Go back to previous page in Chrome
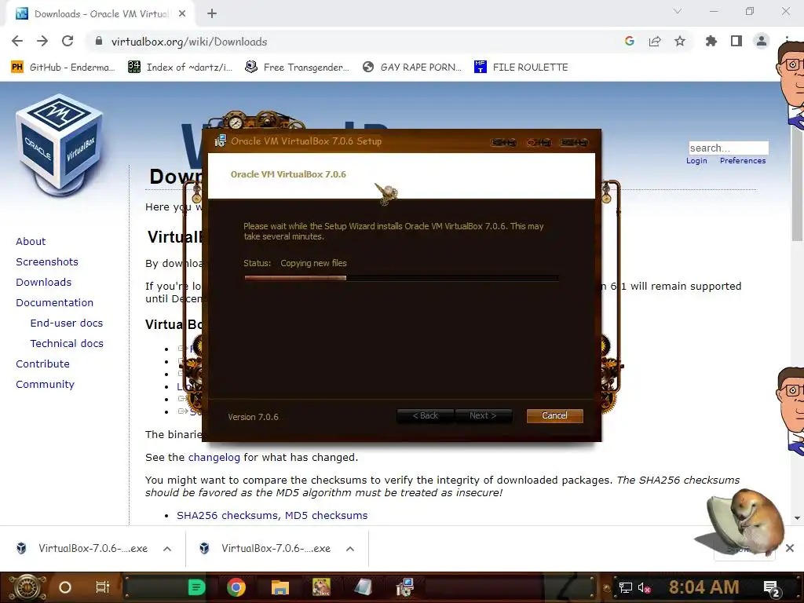Screen dimensions: 804x603 click(x=17, y=42)
